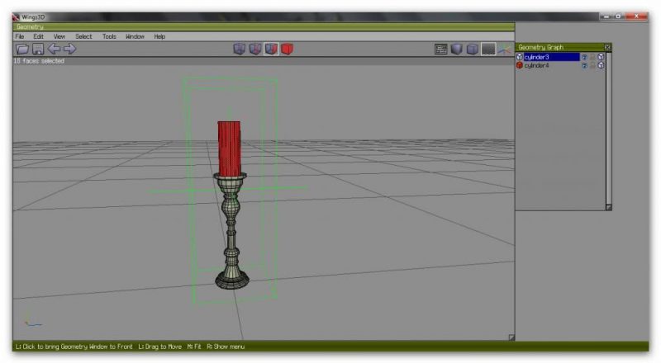The image size is (661, 363).
Task: Click the Undo left arrow icon
Action: pos(53,49)
